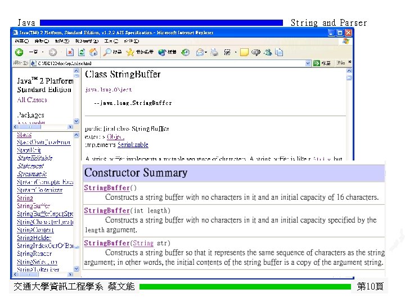Open the Statement interface link
405x303 pixels.
click(x=30, y=166)
